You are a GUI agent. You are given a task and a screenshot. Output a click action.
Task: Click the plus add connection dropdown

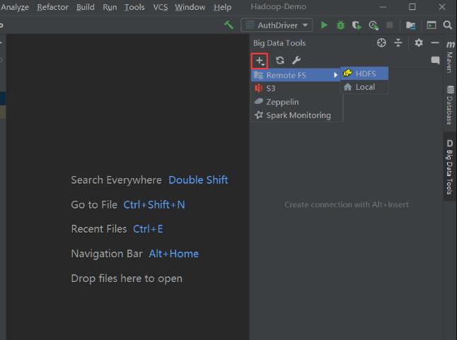point(260,61)
